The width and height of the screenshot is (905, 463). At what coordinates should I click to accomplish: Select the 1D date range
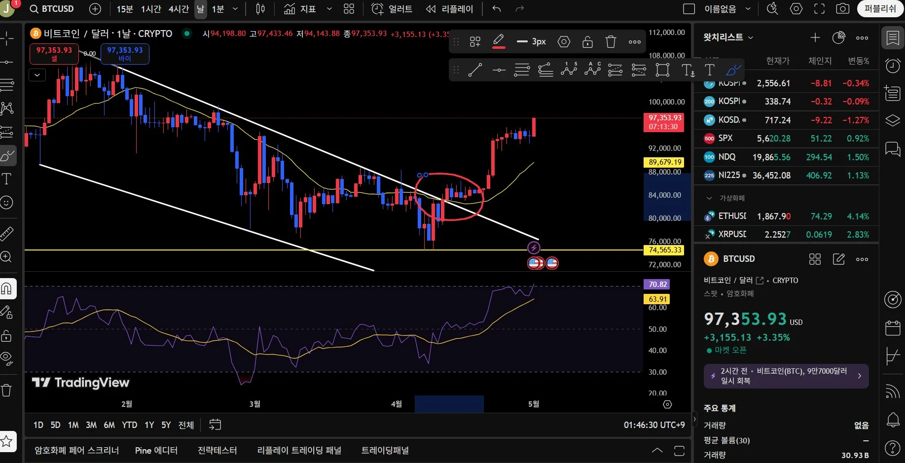click(38, 425)
